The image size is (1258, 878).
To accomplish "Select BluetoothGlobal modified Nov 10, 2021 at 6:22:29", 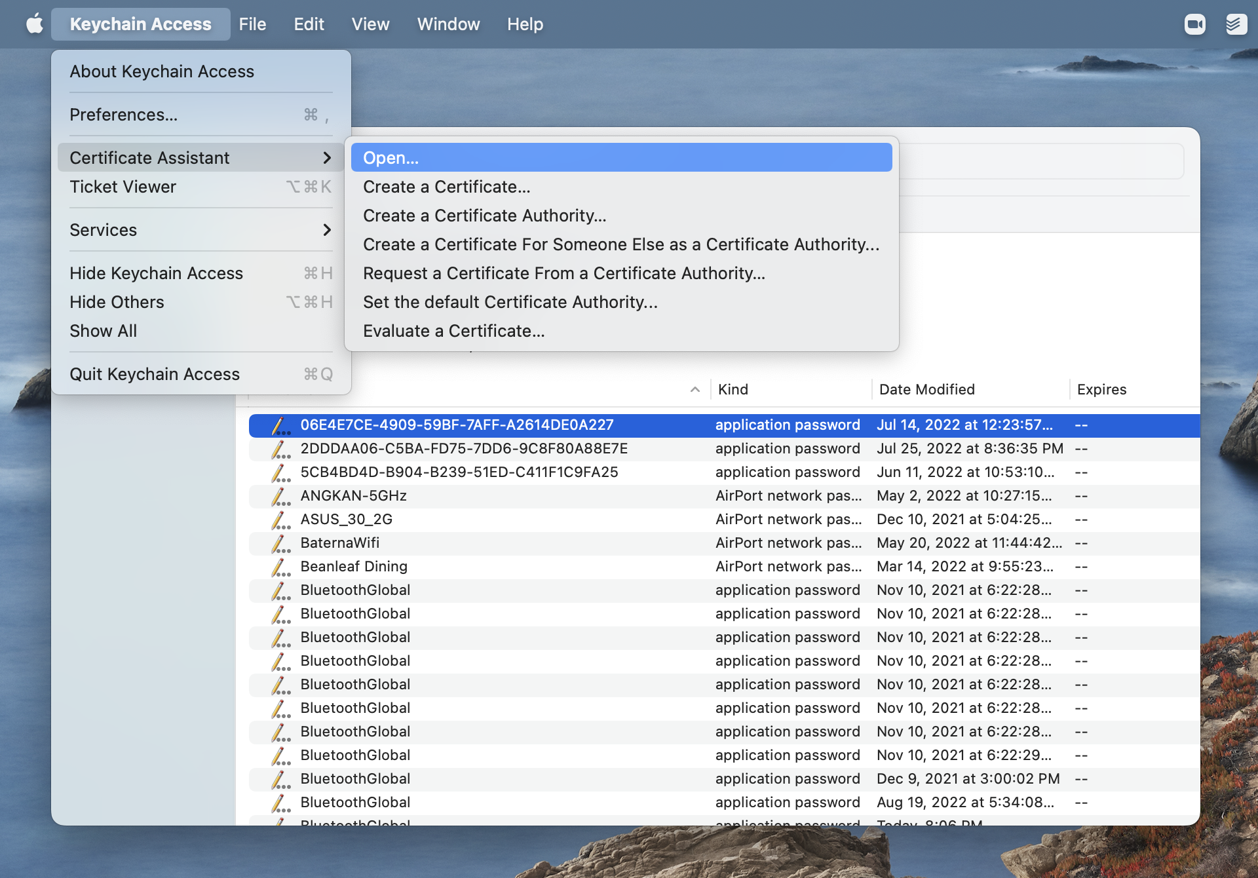I will coord(724,755).
